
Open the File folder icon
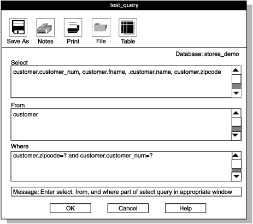pos(101,27)
